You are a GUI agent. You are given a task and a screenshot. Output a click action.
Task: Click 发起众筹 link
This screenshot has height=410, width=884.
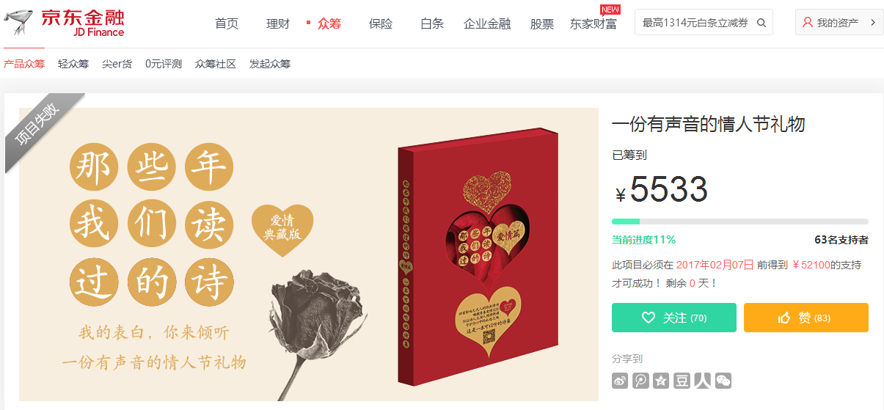[x=270, y=64]
